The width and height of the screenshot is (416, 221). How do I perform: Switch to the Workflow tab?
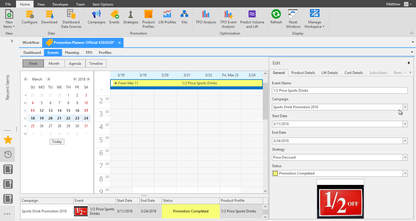(31, 43)
